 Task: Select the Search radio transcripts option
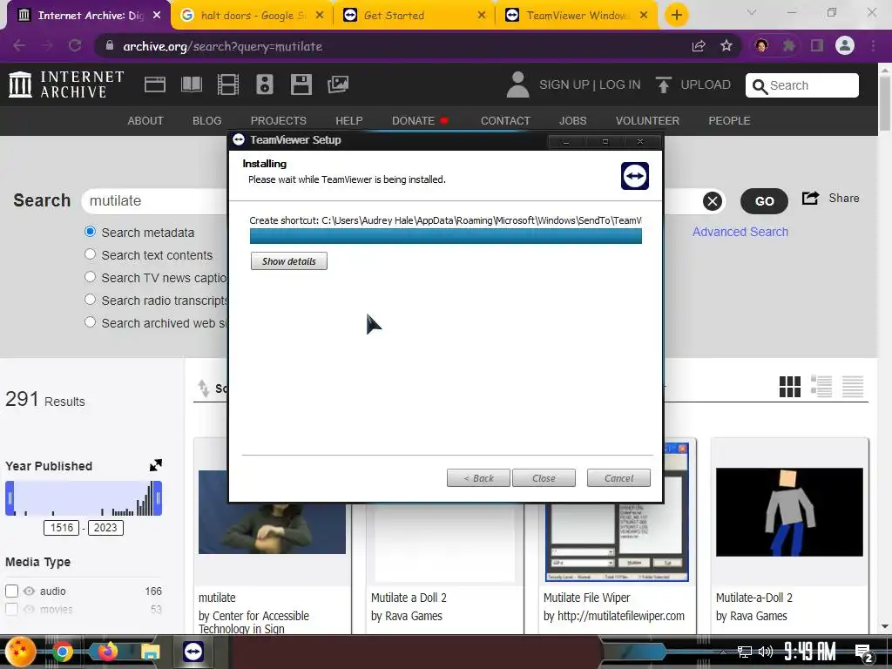[x=90, y=300]
